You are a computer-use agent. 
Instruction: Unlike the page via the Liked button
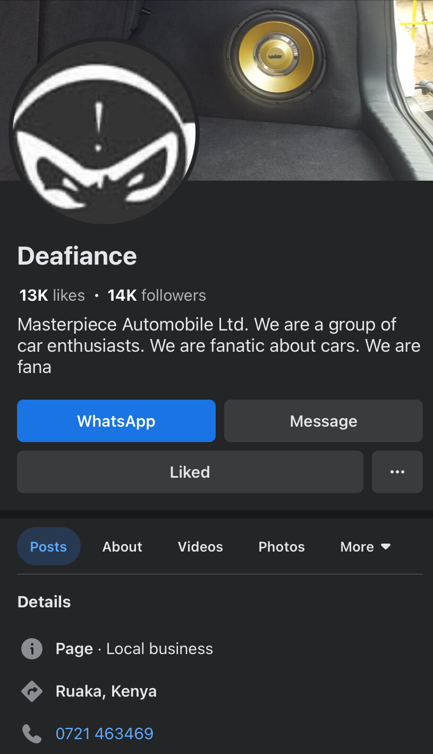(x=190, y=472)
